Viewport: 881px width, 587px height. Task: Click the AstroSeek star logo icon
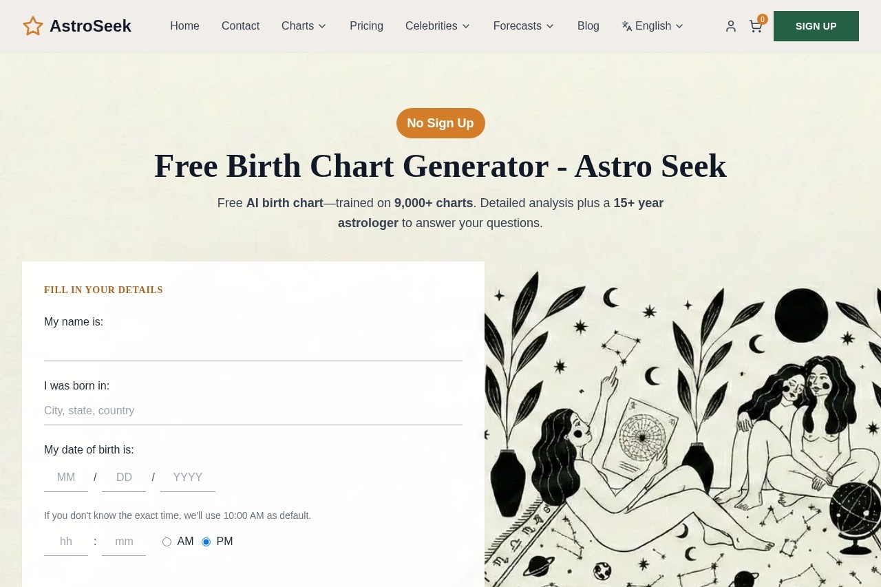click(x=33, y=26)
